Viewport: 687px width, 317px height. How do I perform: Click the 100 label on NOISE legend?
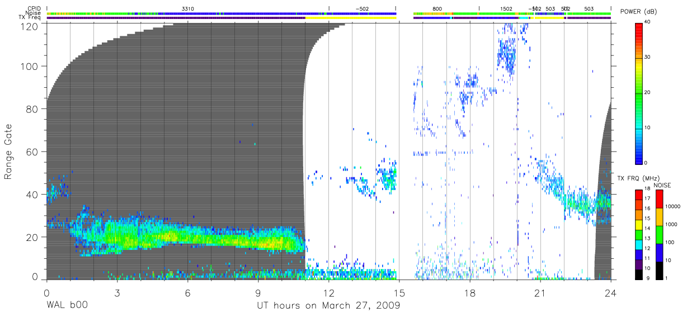[670, 242]
